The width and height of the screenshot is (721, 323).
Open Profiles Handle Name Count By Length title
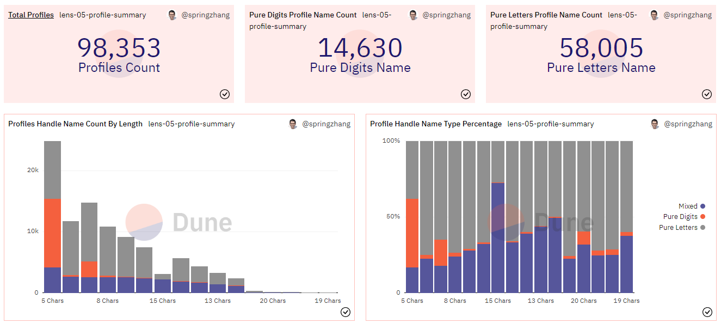coord(75,124)
